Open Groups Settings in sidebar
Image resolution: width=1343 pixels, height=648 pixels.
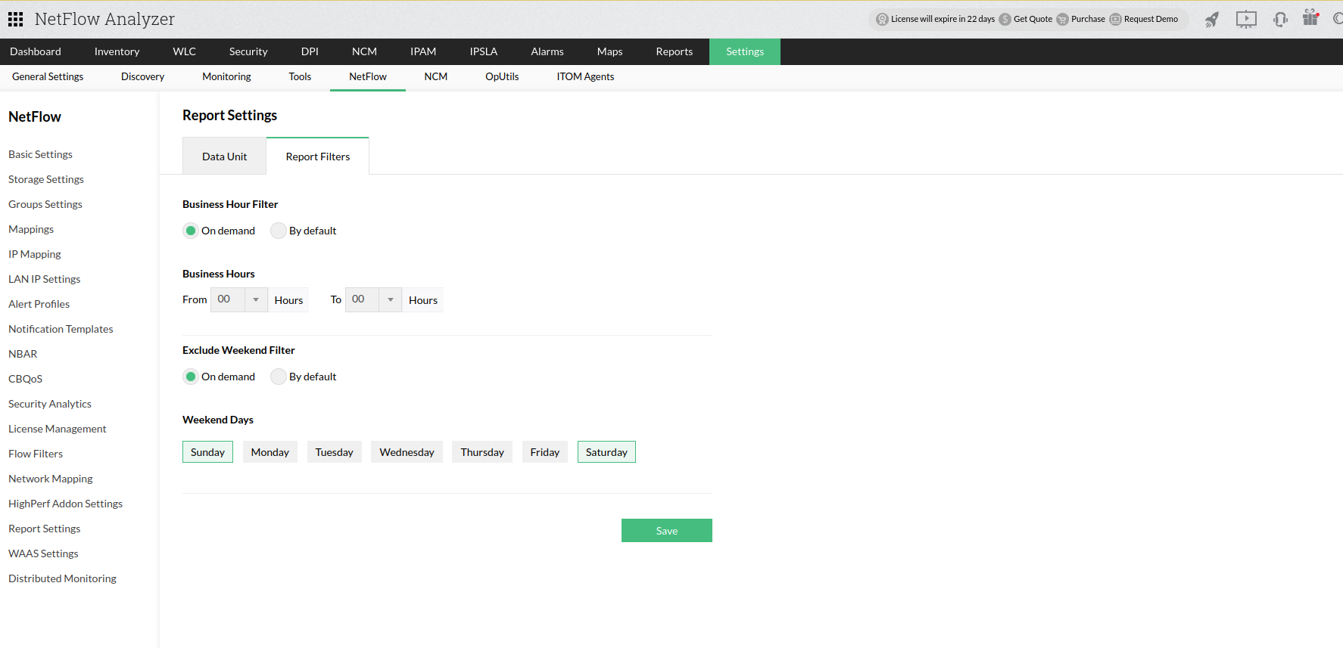(45, 204)
